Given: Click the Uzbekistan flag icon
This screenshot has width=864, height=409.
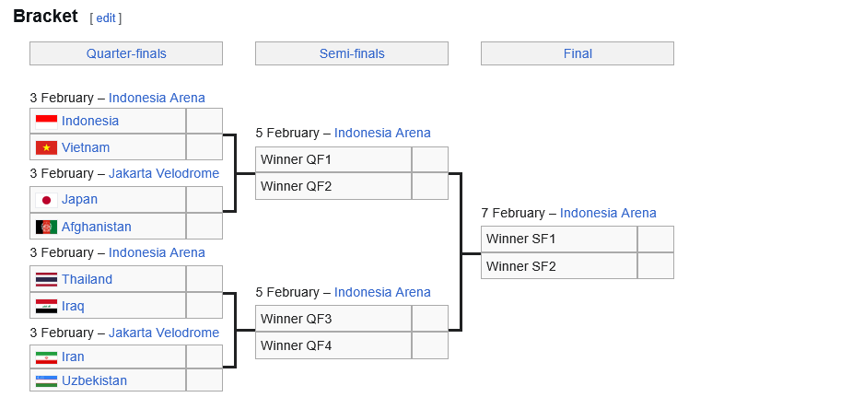Looking at the screenshot, I should 46,380.
